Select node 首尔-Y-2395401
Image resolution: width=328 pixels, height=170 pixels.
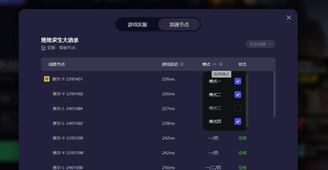(67, 79)
